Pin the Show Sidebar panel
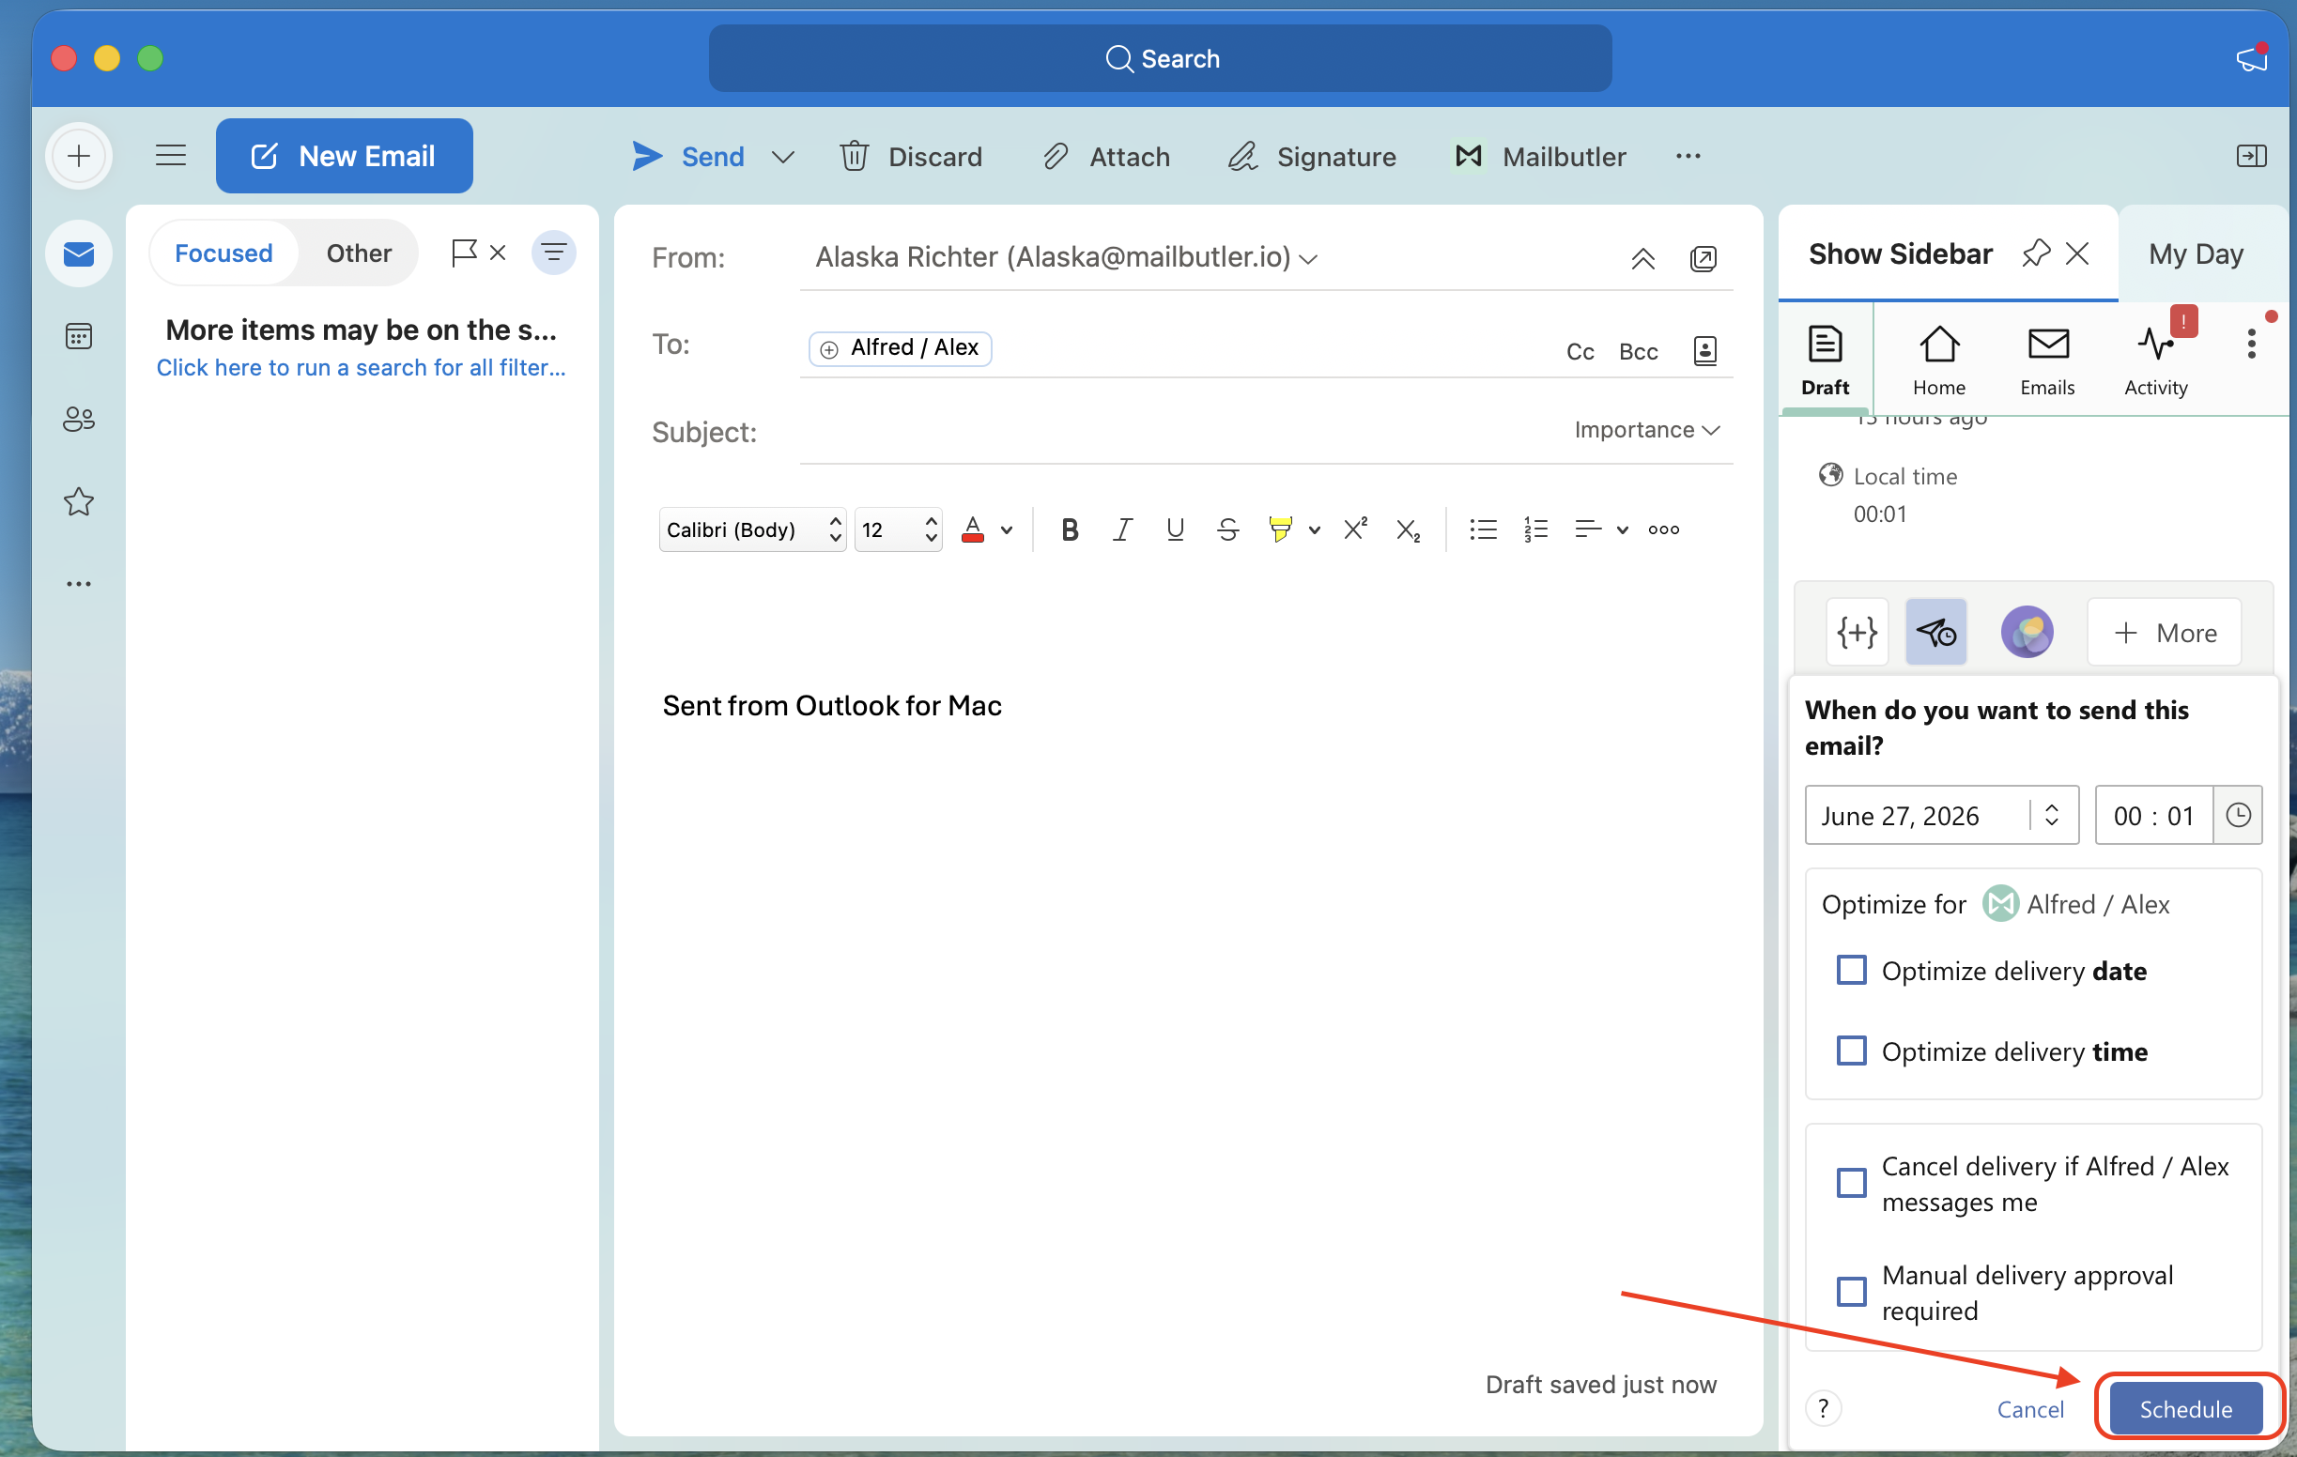The image size is (2297, 1457). point(2036,253)
